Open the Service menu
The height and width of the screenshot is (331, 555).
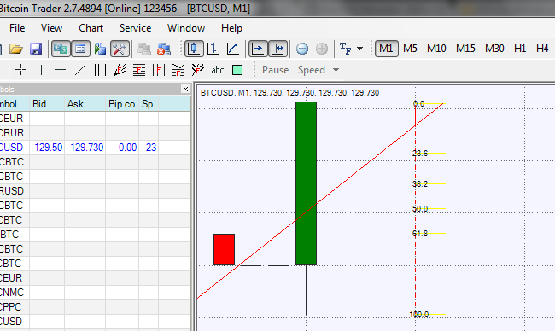click(x=135, y=28)
